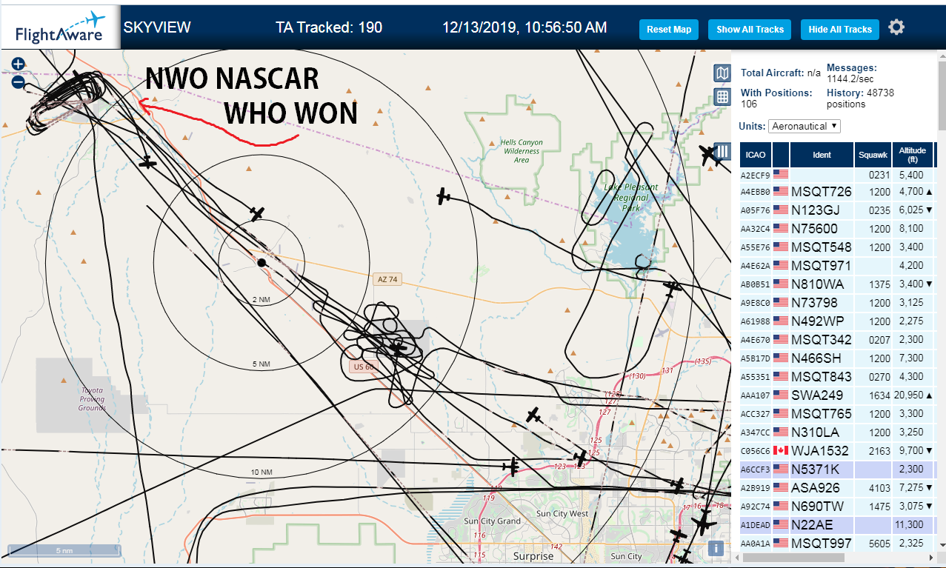
Task: Toggle the sidebar columns panel icon
Action: click(722, 152)
